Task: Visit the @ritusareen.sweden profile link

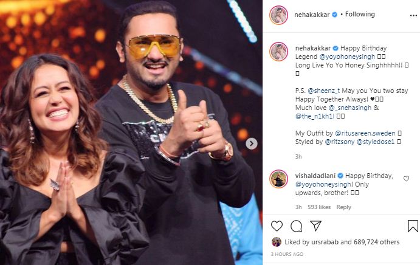Action: coord(365,133)
